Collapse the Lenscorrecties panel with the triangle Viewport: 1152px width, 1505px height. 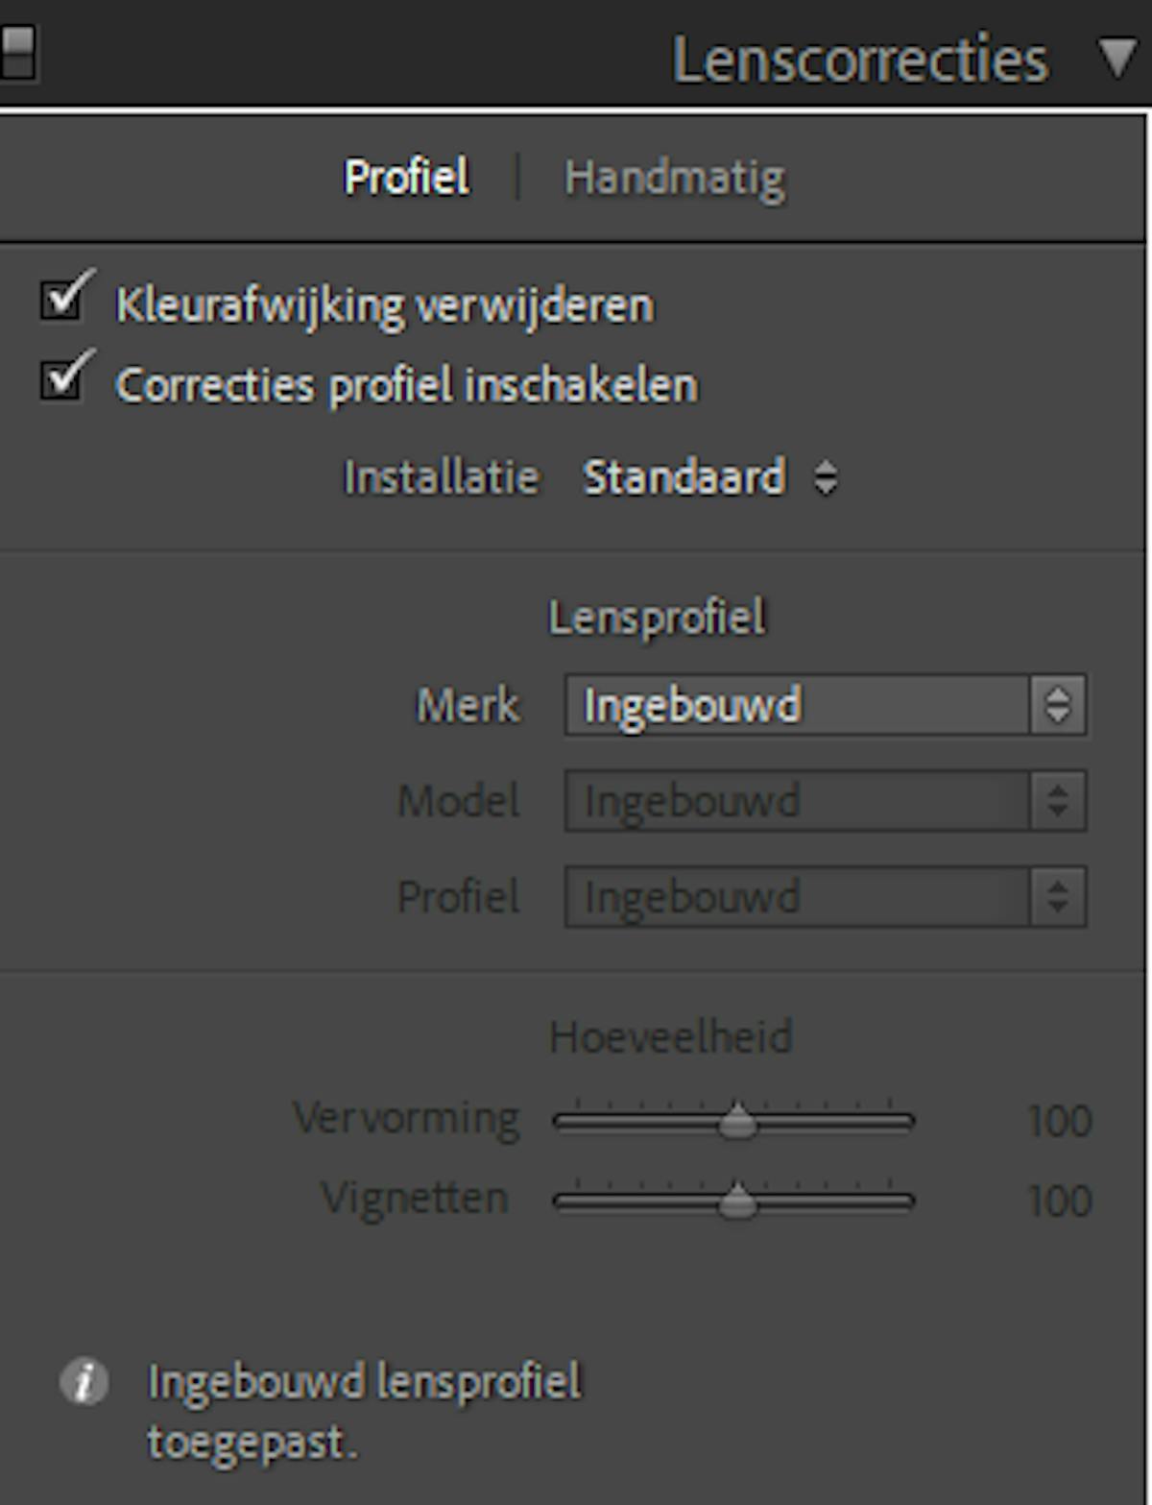point(1117,58)
